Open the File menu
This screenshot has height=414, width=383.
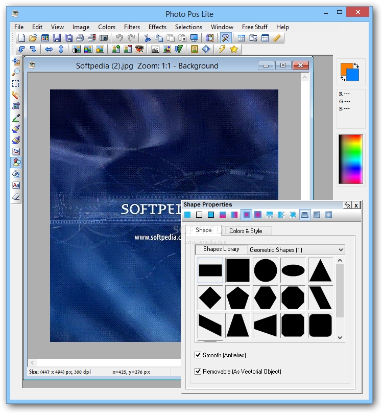(19, 27)
